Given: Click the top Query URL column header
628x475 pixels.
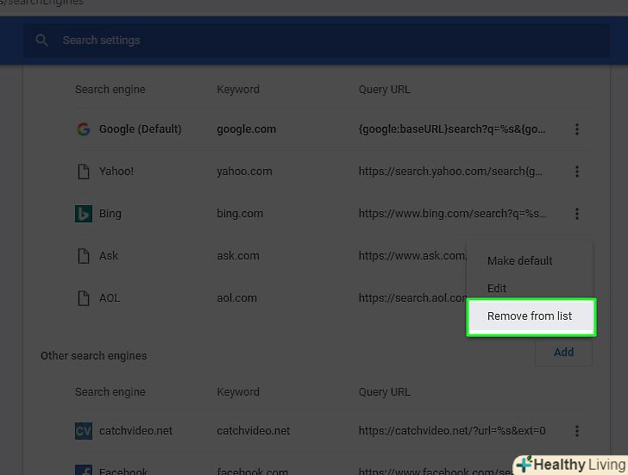Looking at the screenshot, I should [385, 90].
